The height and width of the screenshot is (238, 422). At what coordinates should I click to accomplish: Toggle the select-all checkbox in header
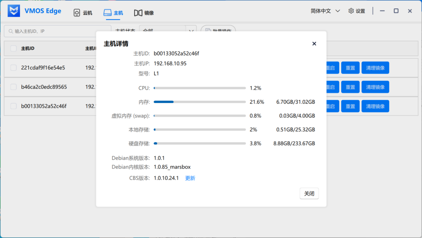point(13,48)
